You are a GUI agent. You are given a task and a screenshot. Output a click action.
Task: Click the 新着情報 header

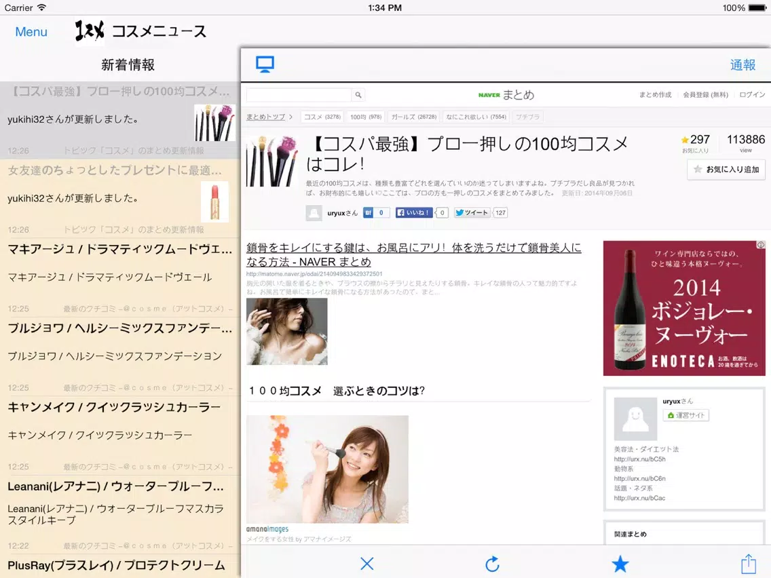(x=128, y=65)
